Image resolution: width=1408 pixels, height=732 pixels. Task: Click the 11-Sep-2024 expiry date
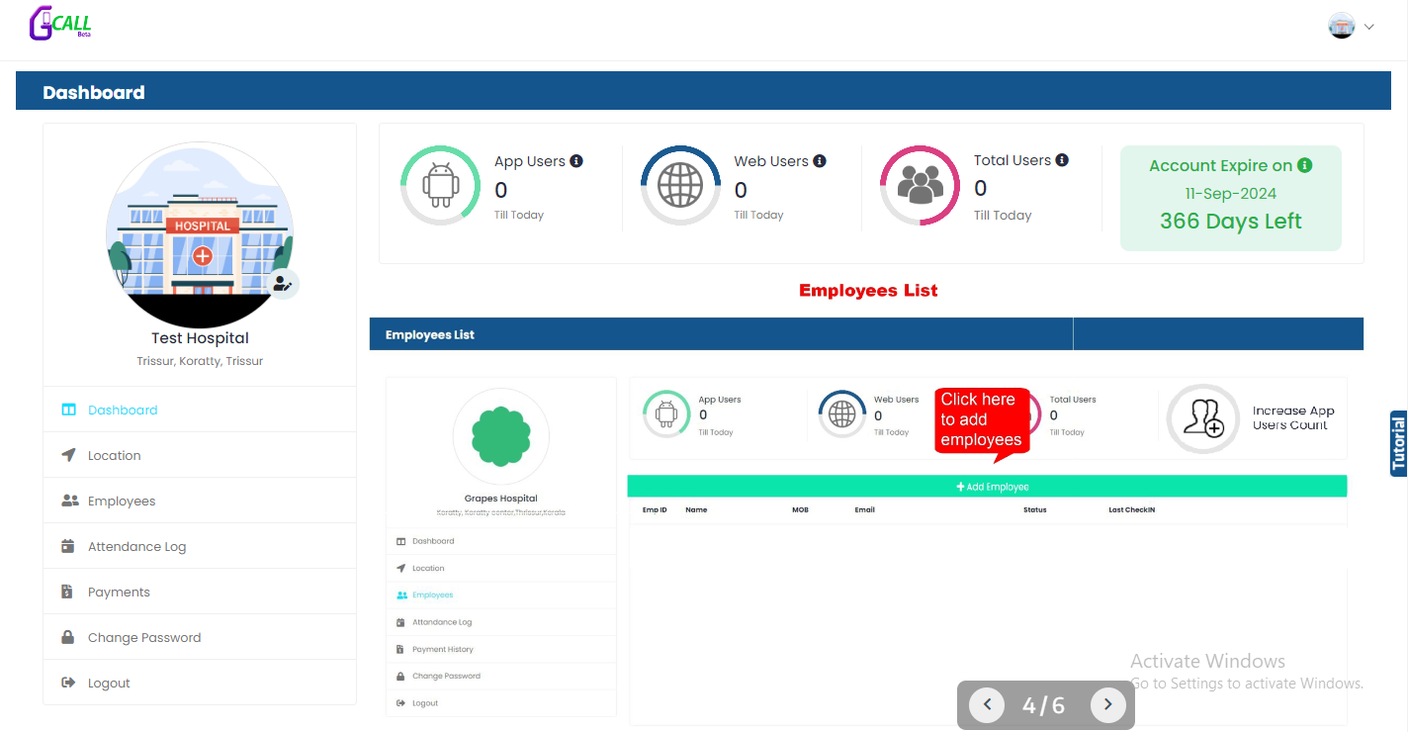1231,194
